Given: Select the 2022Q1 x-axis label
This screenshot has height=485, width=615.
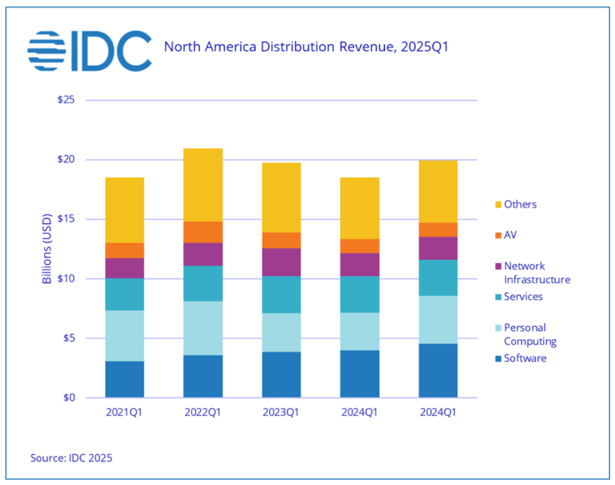Looking at the screenshot, I should coord(202,412).
